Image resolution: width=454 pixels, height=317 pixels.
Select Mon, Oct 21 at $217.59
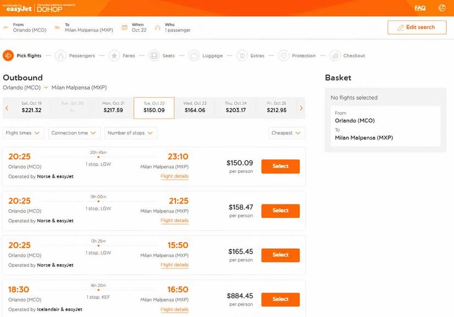[113, 108]
